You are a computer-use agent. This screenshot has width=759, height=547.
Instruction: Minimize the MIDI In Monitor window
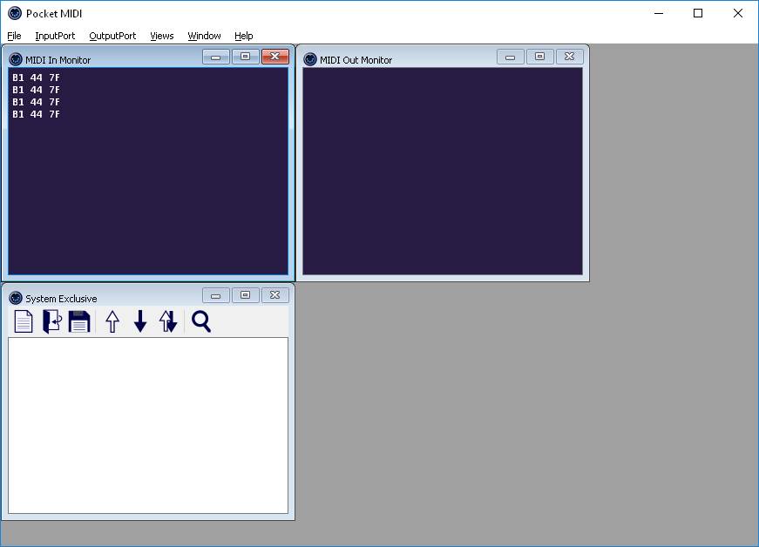click(216, 57)
